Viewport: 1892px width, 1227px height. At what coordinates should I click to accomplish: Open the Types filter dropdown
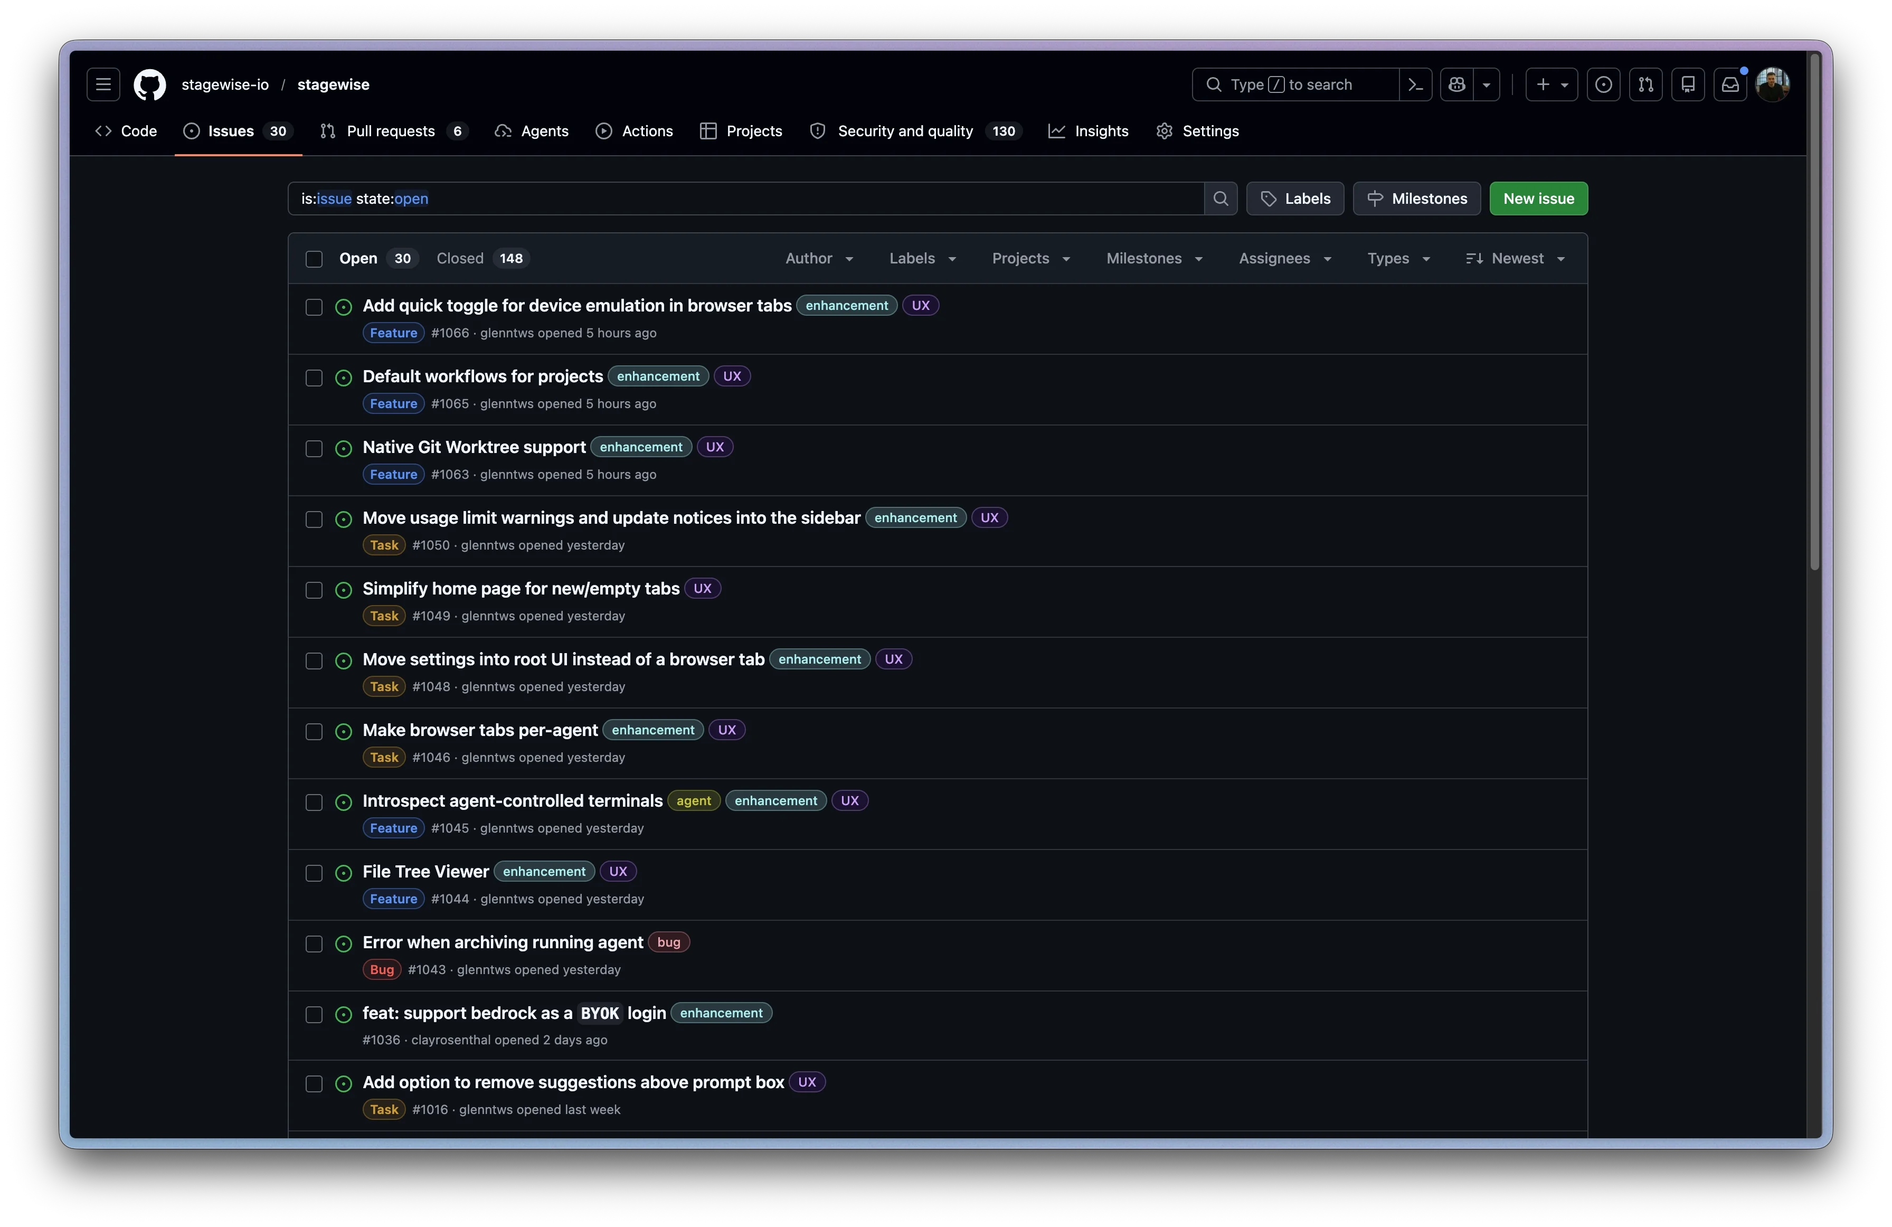(1398, 259)
